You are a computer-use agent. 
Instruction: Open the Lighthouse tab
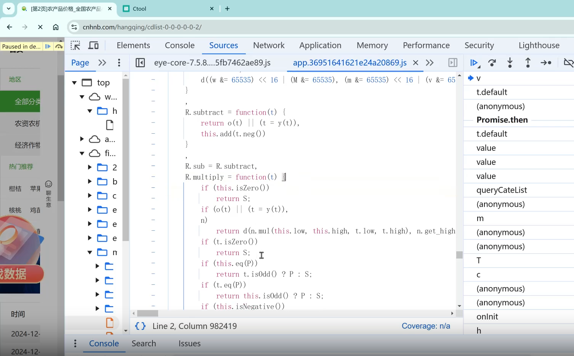point(539,45)
